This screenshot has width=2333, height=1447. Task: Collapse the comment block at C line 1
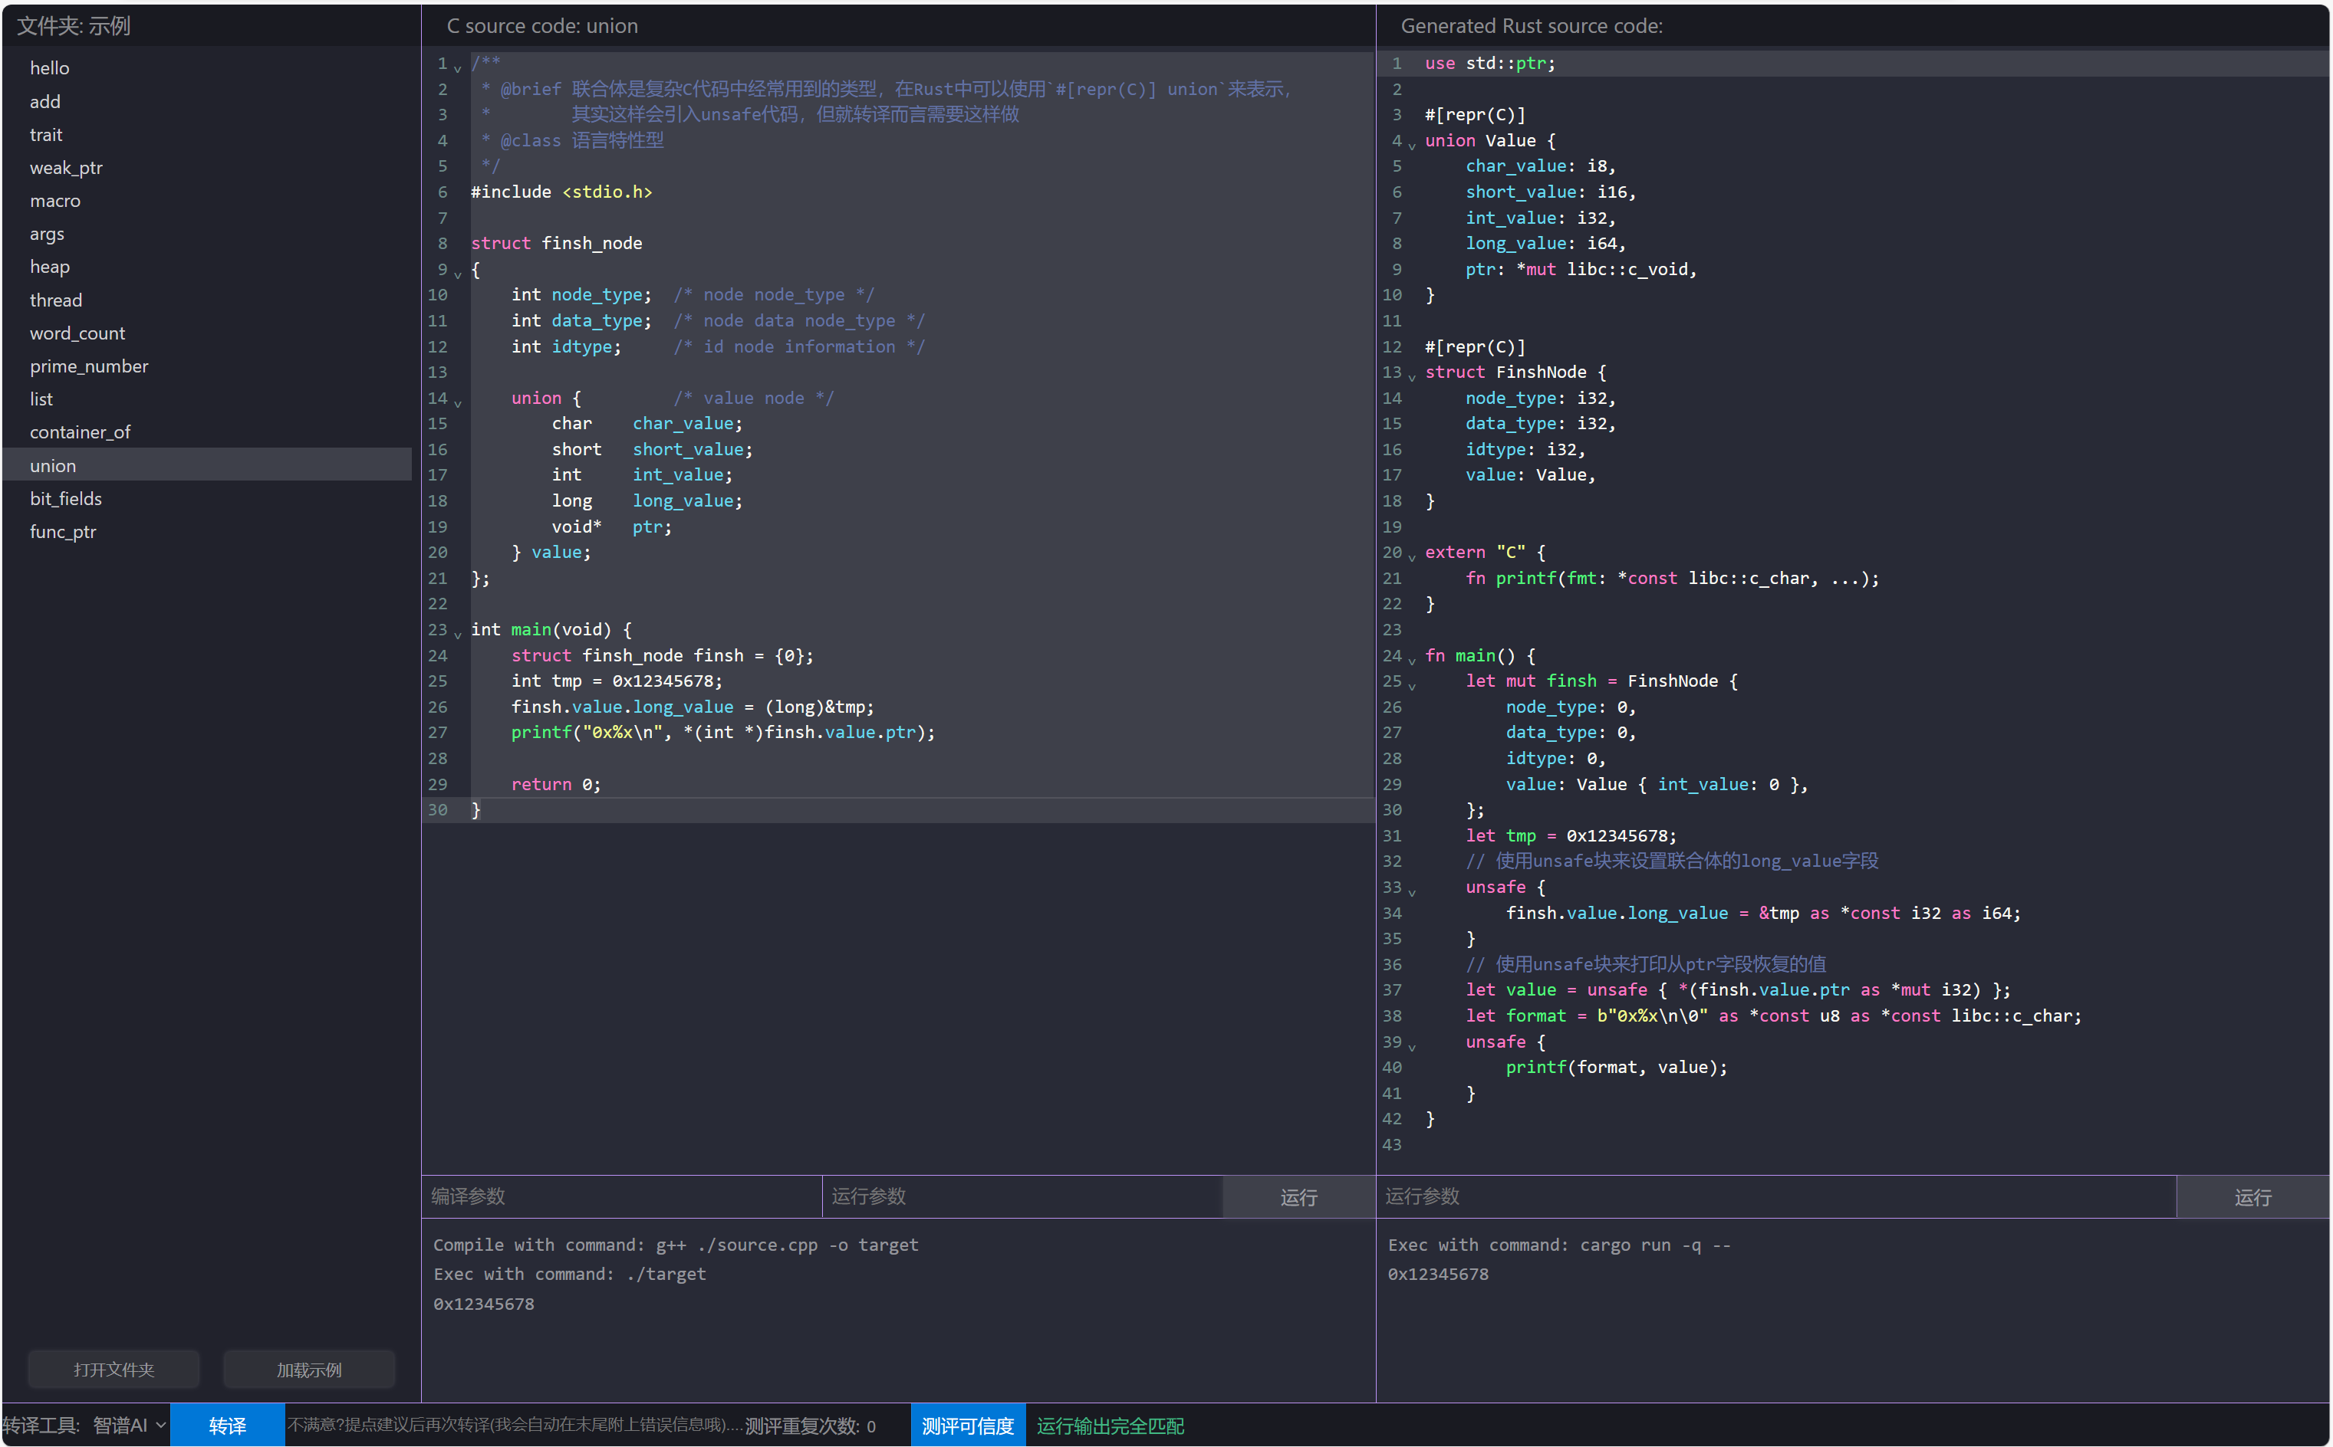pyautogui.click(x=458, y=68)
